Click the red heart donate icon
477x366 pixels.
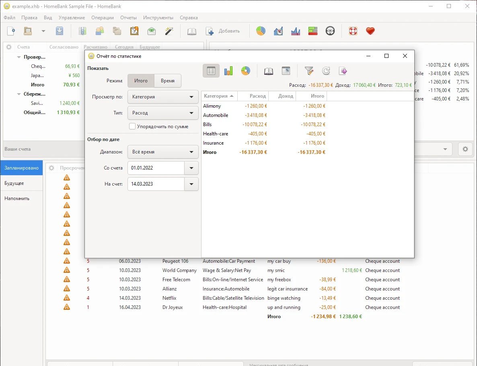pyautogui.click(x=370, y=31)
